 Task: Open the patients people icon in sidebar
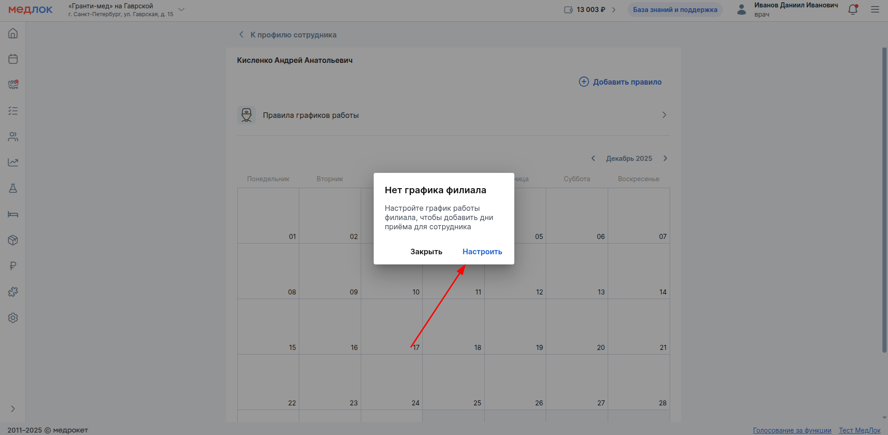(13, 137)
